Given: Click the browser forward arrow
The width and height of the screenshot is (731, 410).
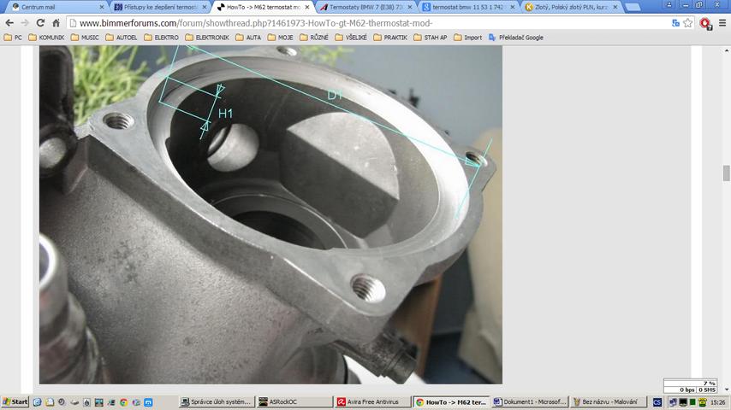Looking at the screenshot, I should (25, 23).
